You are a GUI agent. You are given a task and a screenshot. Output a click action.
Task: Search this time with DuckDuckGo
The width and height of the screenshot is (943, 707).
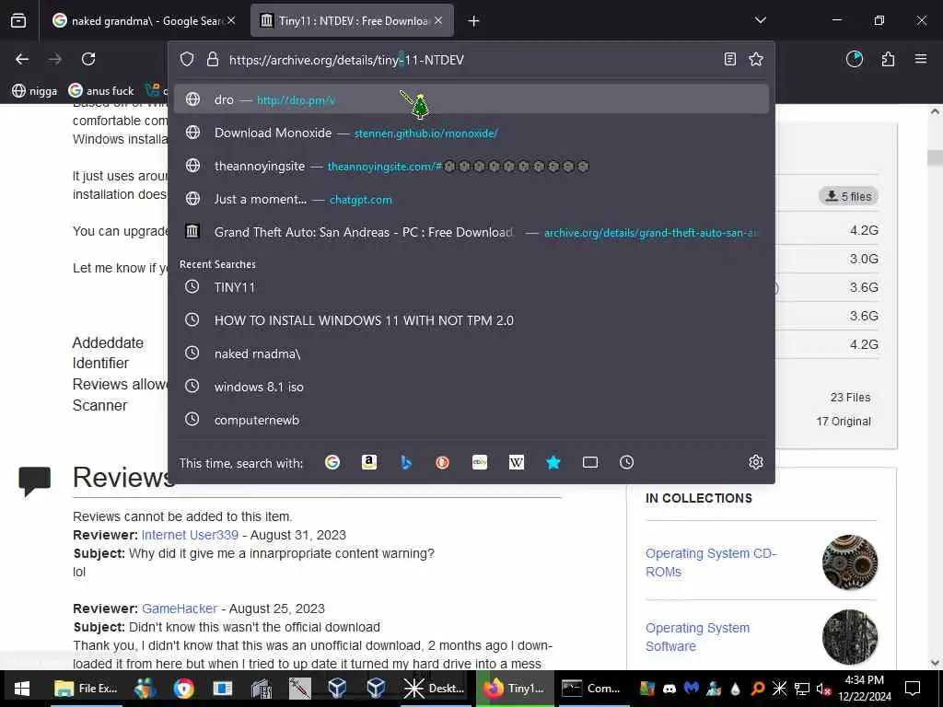443,462
